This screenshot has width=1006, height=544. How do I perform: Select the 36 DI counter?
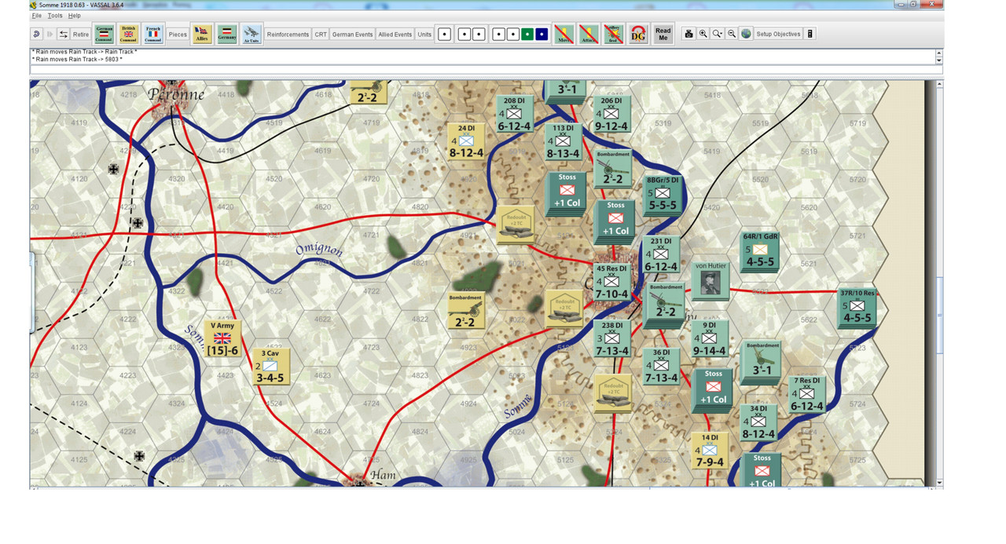(661, 366)
